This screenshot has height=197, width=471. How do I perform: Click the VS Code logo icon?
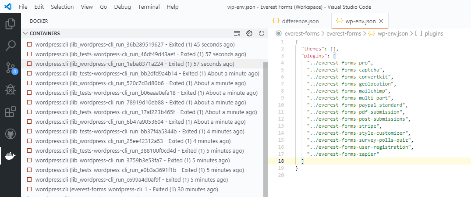[x=8, y=7]
